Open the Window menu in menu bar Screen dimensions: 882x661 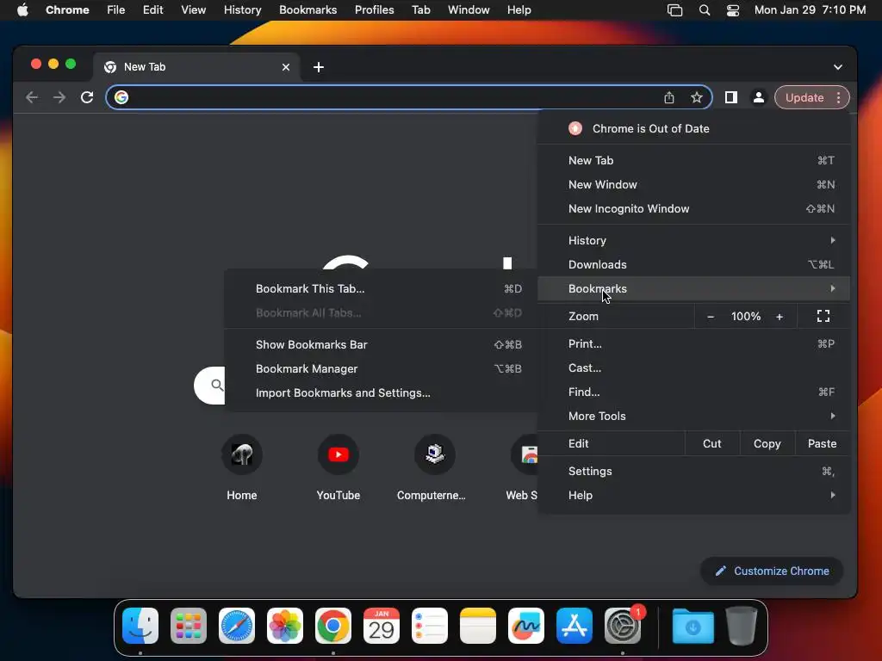tap(469, 10)
